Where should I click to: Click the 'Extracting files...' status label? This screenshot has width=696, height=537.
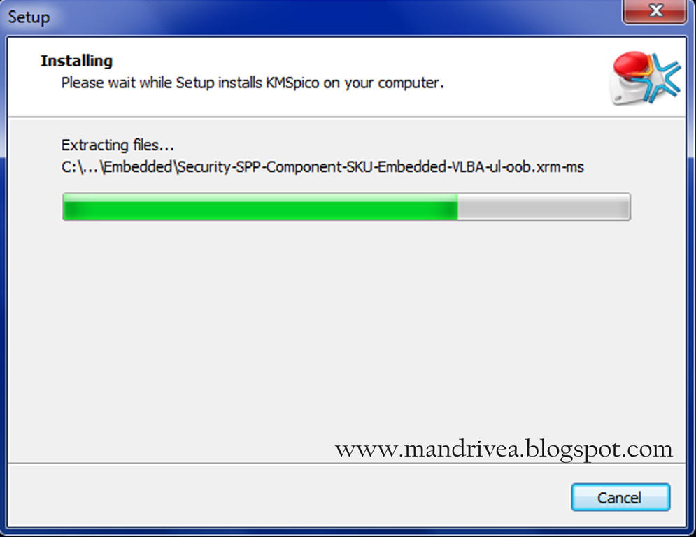118,145
